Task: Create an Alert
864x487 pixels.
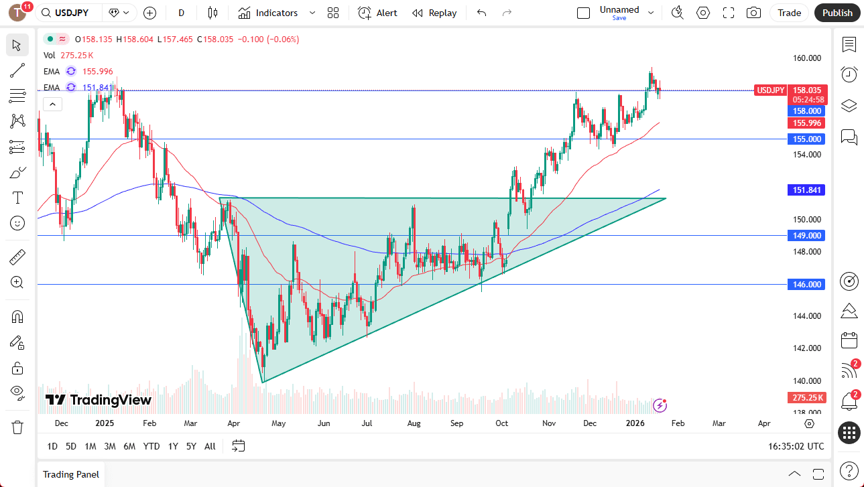Action: point(378,13)
